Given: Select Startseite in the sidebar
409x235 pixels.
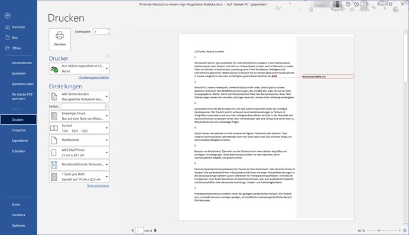Looking at the screenshot, I should click(18, 27).
